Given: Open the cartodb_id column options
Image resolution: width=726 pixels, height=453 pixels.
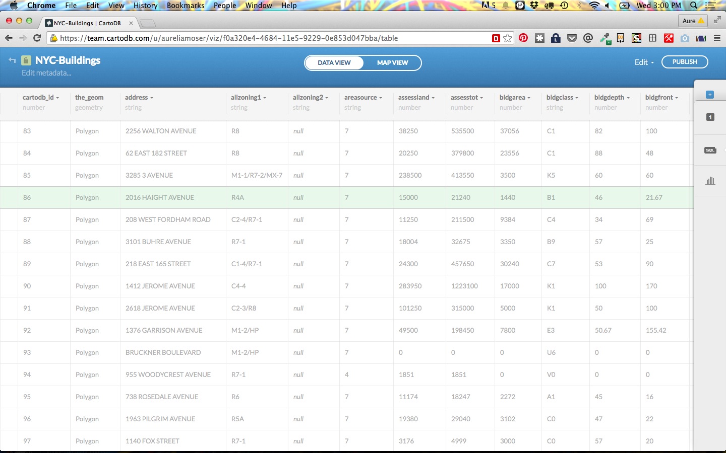Looking at the screenshot, I should (x=41, y=98).
